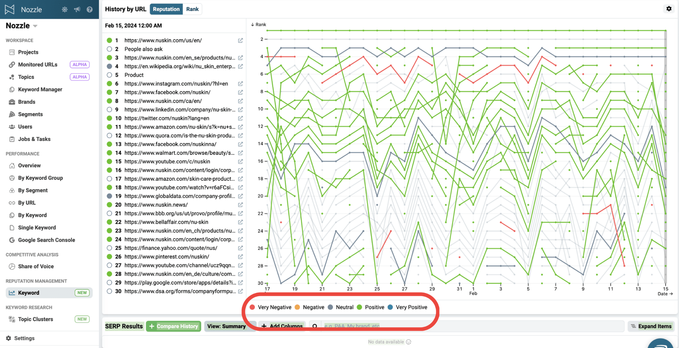Image resolution: width=679 pixels, height=348 pixels.
Task: Open external link icon for Walmart row
Action: coord(240,153)
